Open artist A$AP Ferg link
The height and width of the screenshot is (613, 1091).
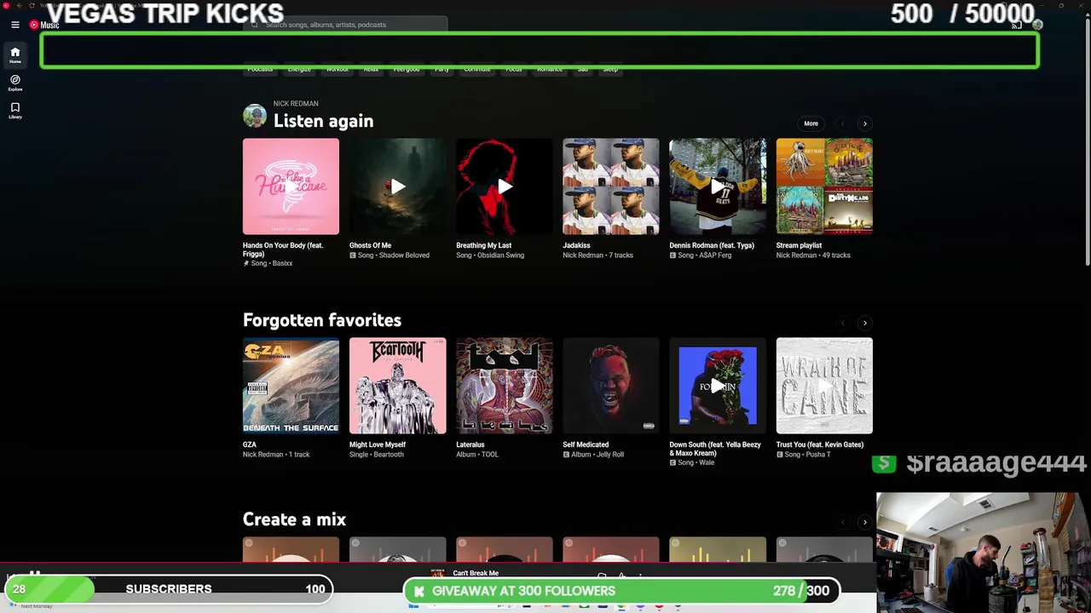[x=714, y=255]
